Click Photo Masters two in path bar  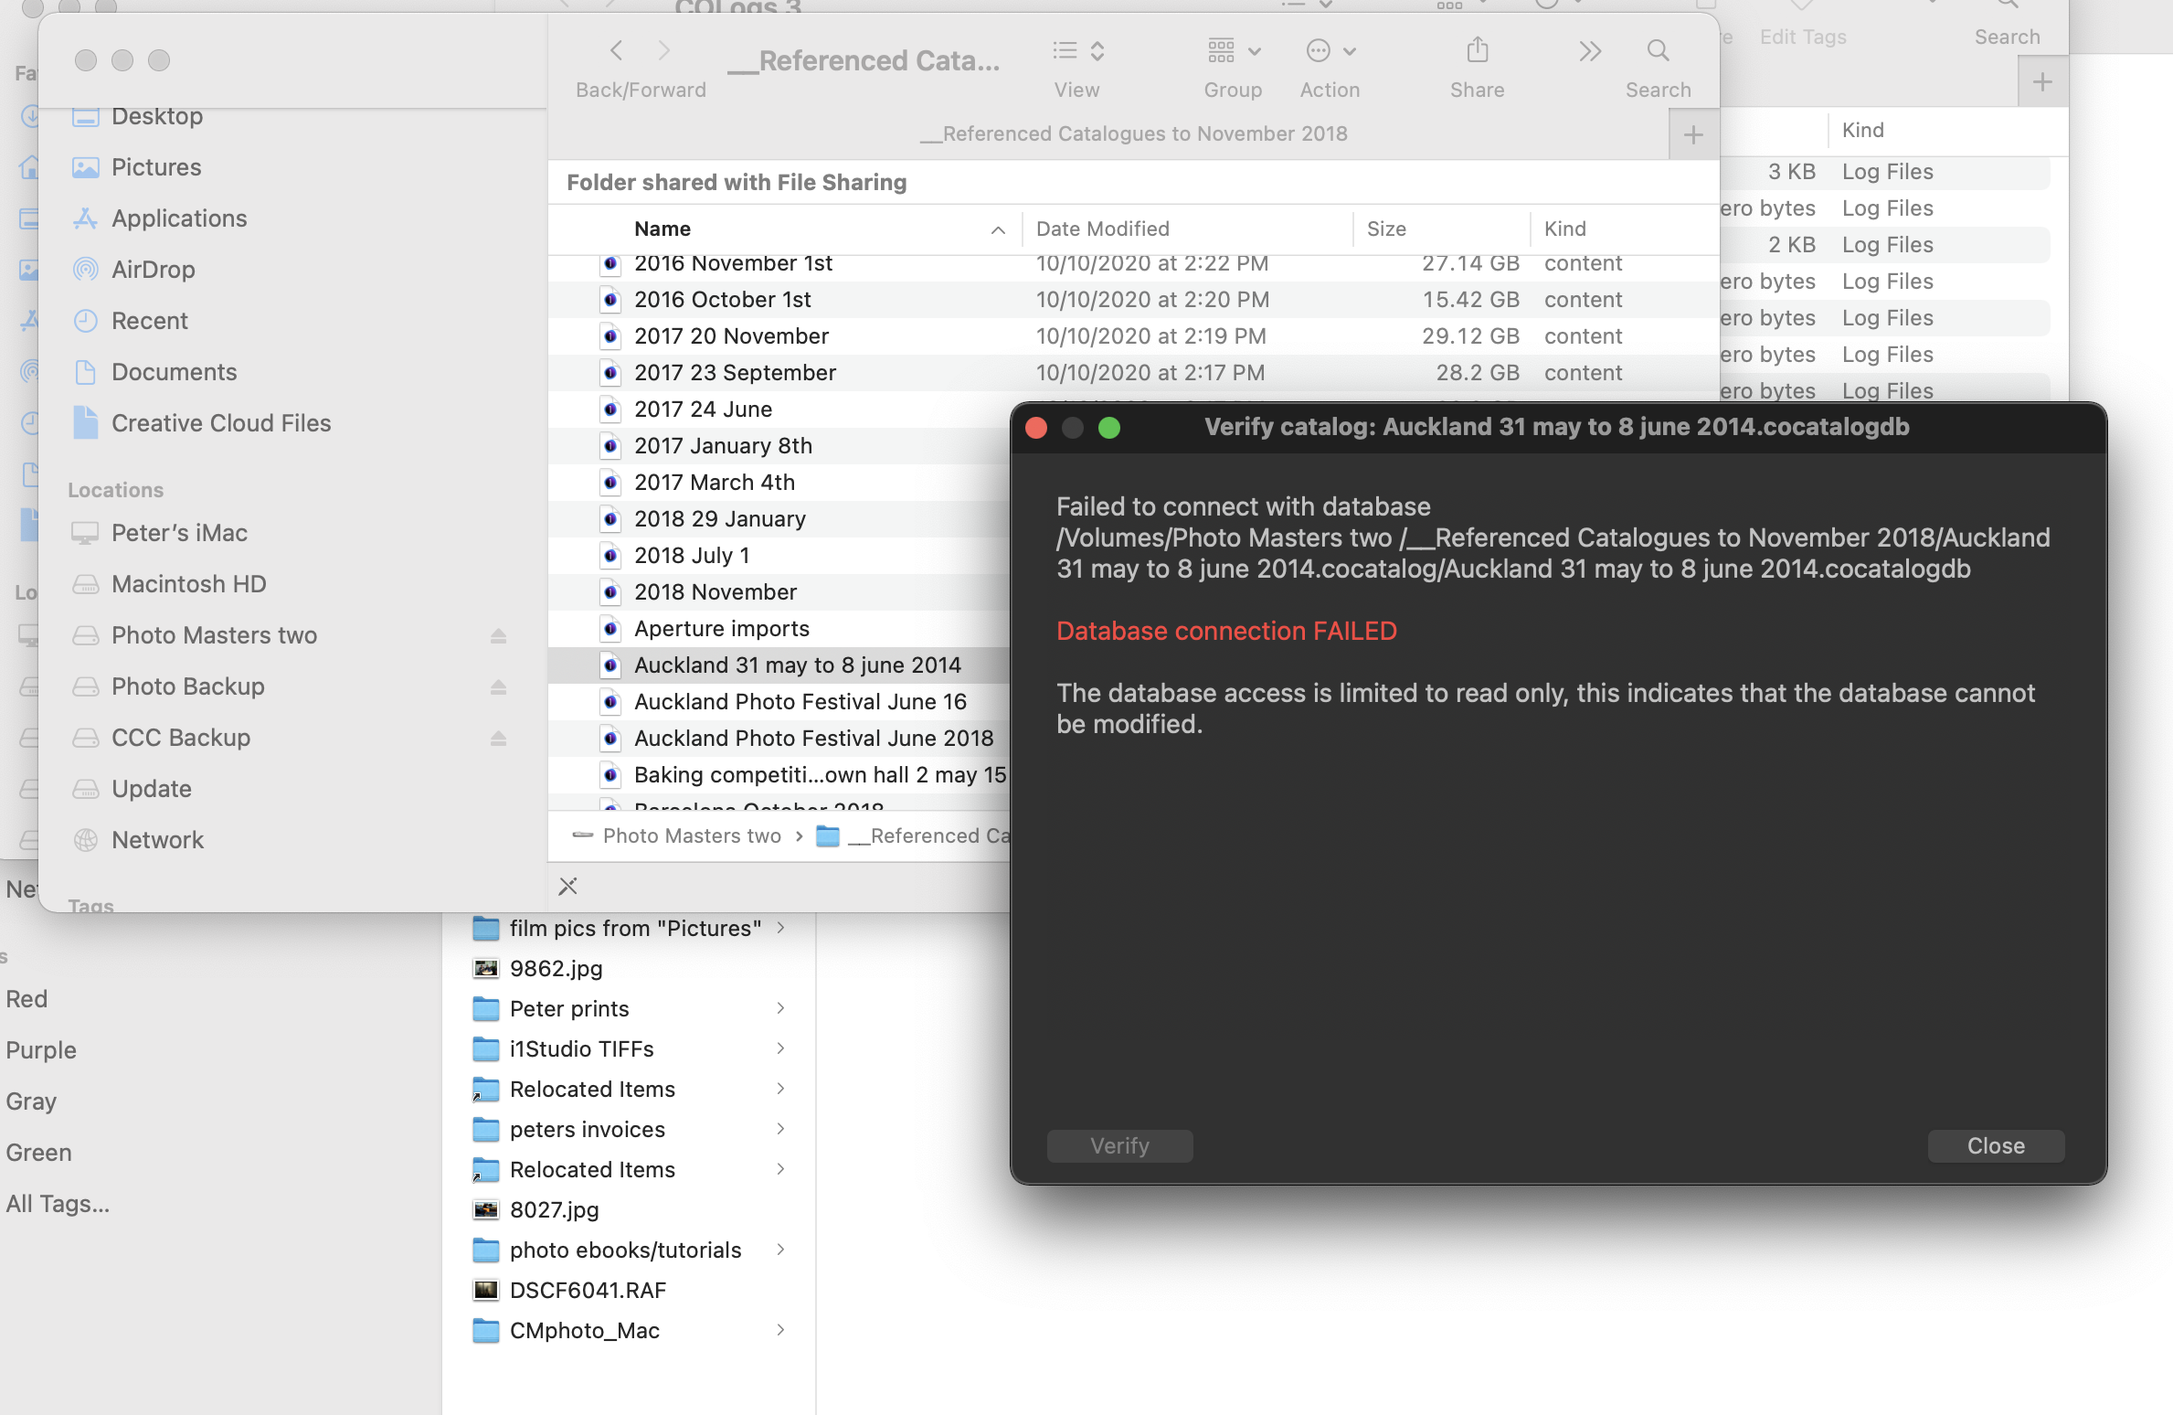coord(691,836)
